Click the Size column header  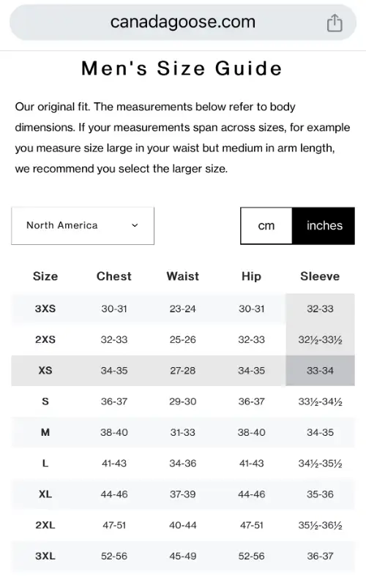[45, 276]
